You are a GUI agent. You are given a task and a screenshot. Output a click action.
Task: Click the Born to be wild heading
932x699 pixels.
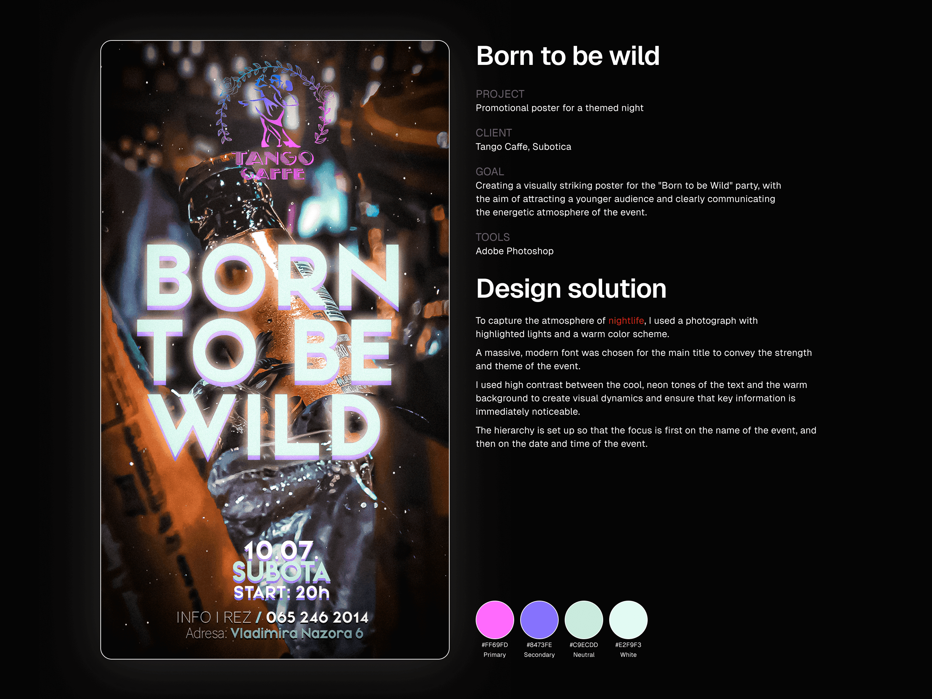(568, 56)
